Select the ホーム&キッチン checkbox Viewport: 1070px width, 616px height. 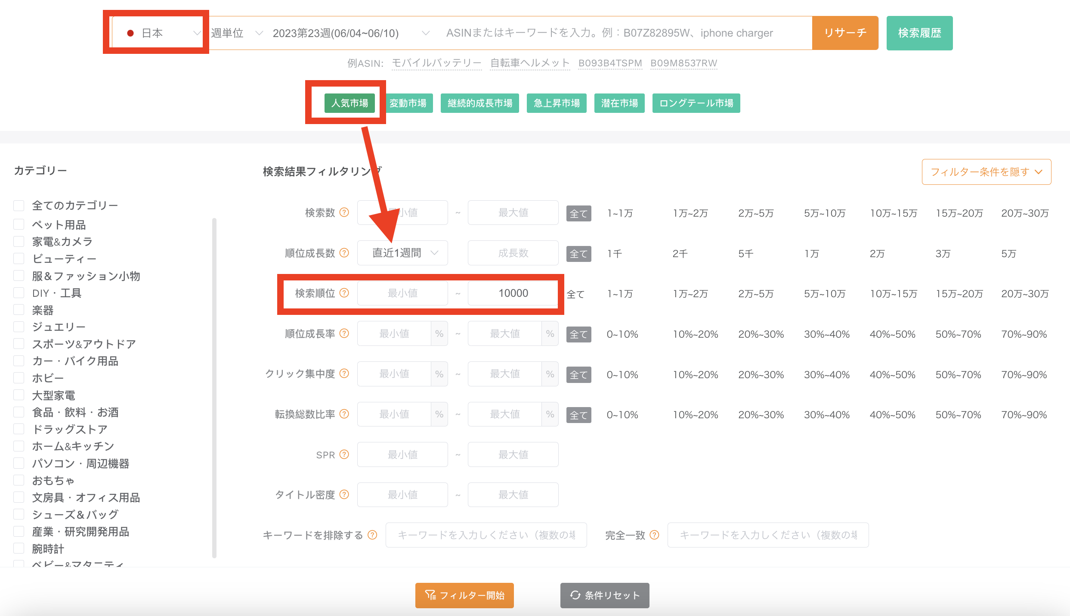pyautogui.click(x=19, y=446)
